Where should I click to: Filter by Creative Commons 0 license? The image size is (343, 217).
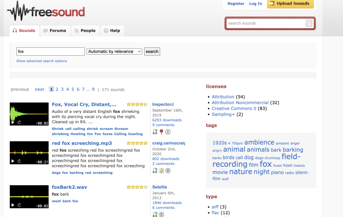tap(234, 109)
